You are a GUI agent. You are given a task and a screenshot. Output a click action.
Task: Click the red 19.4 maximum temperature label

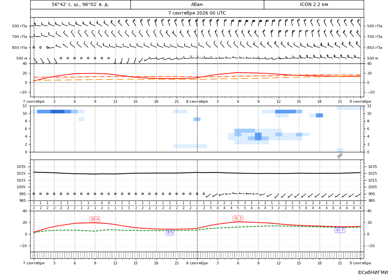pyautogui.click(x=95, y=219)
